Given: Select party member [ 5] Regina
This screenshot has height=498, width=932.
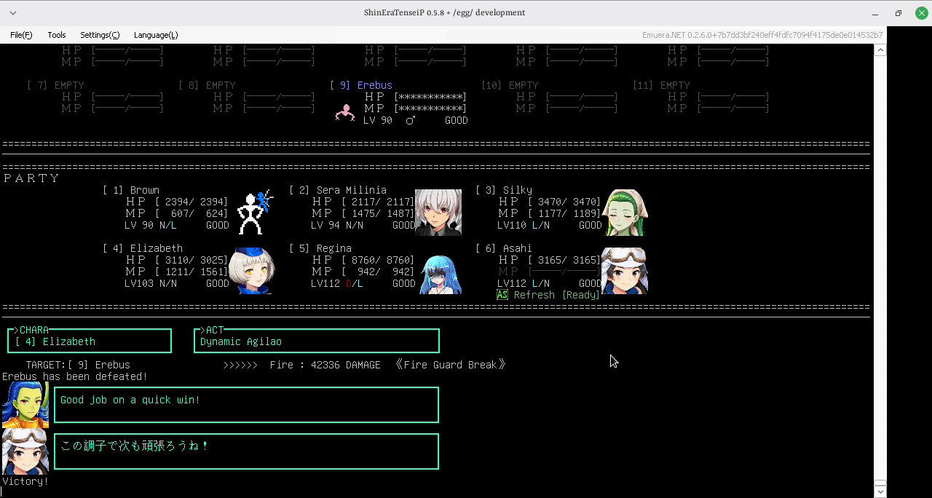Looking at the screenshot, I should (x=321, y=248).
